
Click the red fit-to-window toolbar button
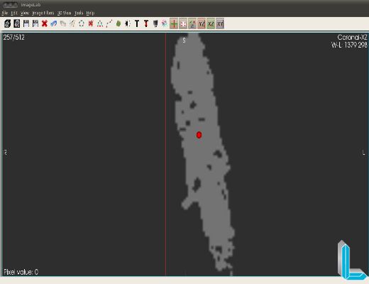pyautogui.click(x=183, y=23)
